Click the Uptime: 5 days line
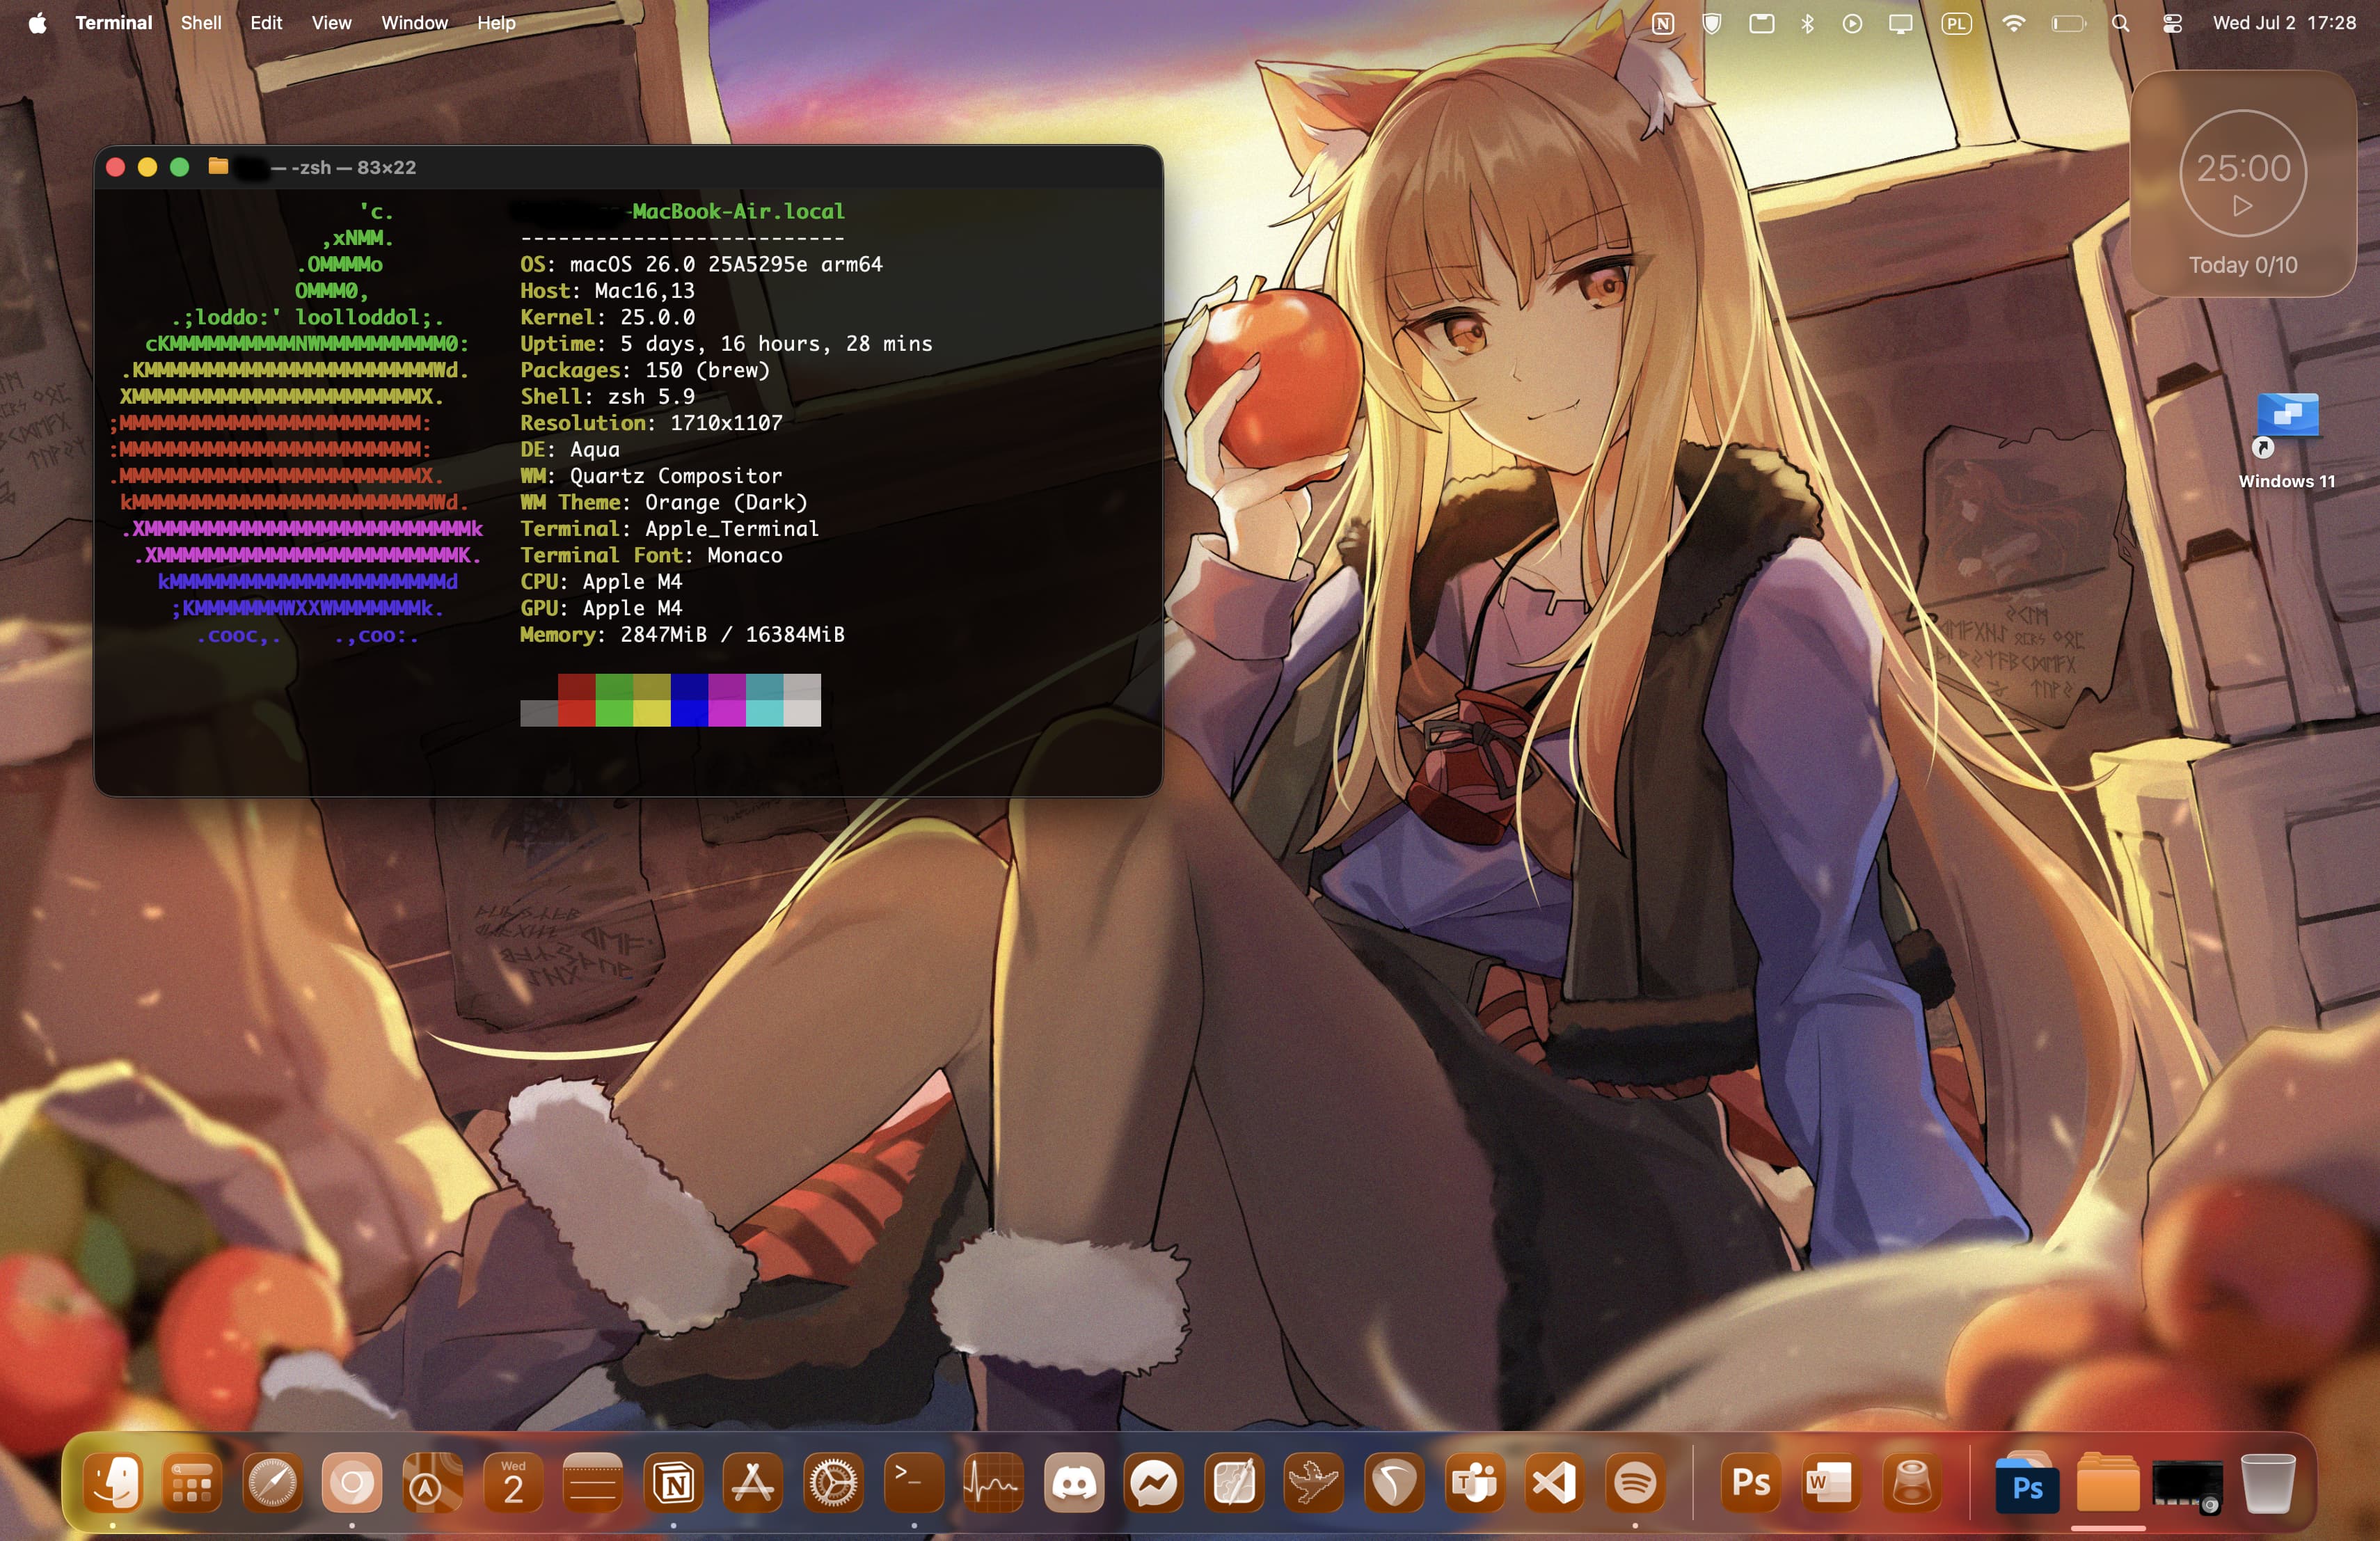 click(x=726, y=343)
